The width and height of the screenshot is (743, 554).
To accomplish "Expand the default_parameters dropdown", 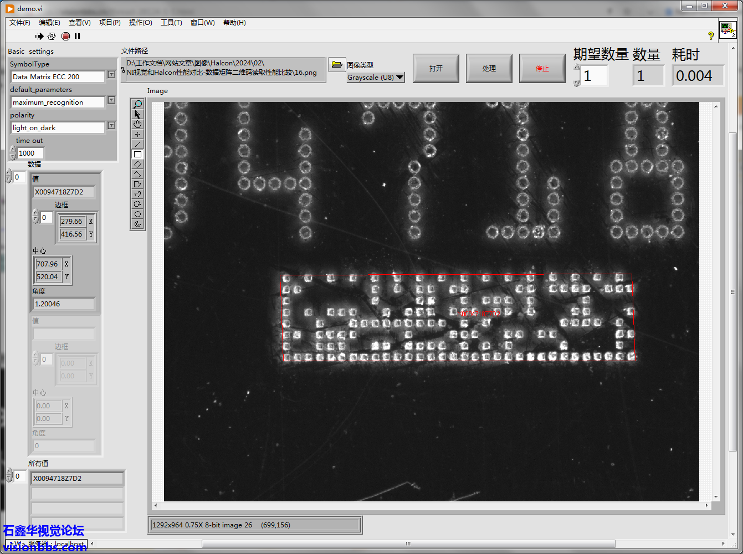I will click(x=111, y=100).
